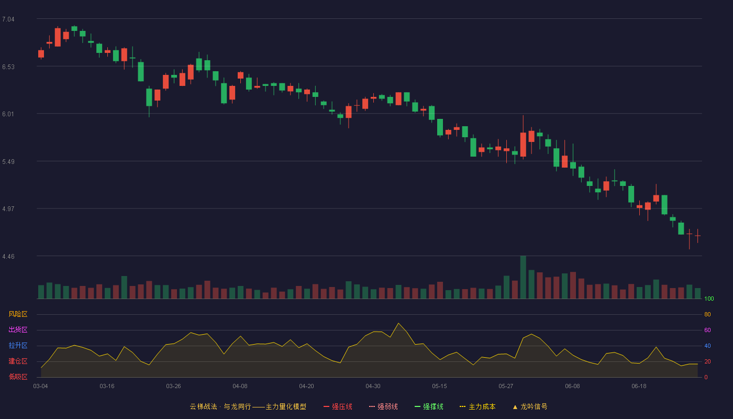This screenshot has width=733, height=419.
Task: Toggle the 主力成本 legend item
Action: click(477, 406)
